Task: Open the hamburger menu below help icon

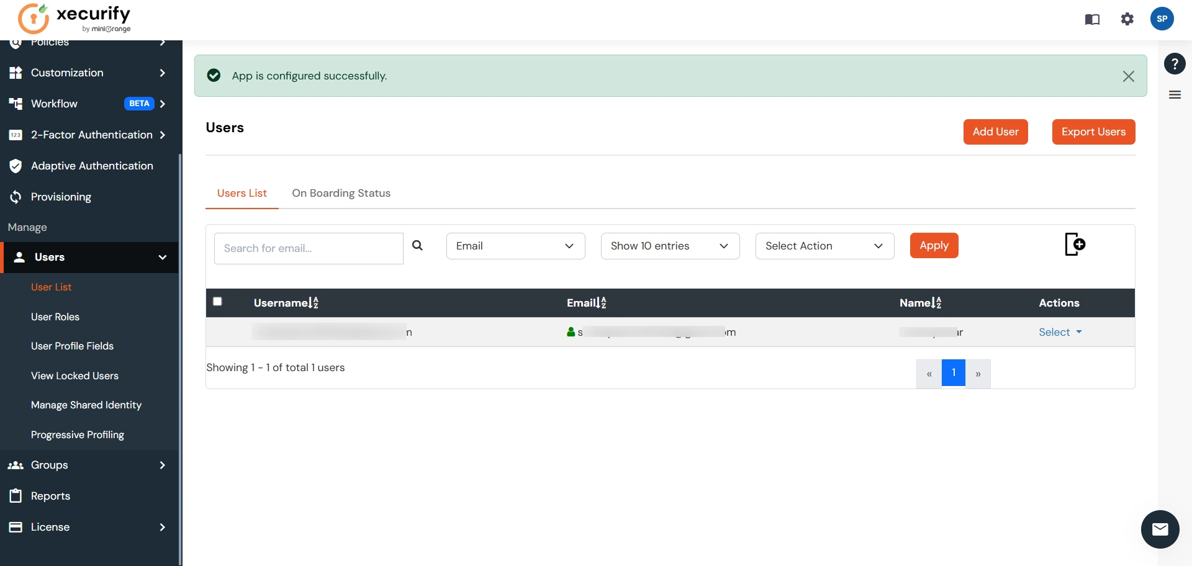Action: coord(1175,95)
